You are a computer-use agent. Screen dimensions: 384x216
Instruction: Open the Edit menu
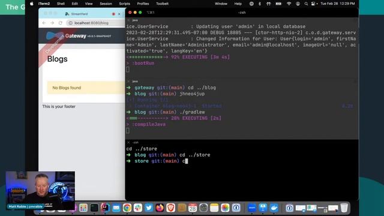74,4
